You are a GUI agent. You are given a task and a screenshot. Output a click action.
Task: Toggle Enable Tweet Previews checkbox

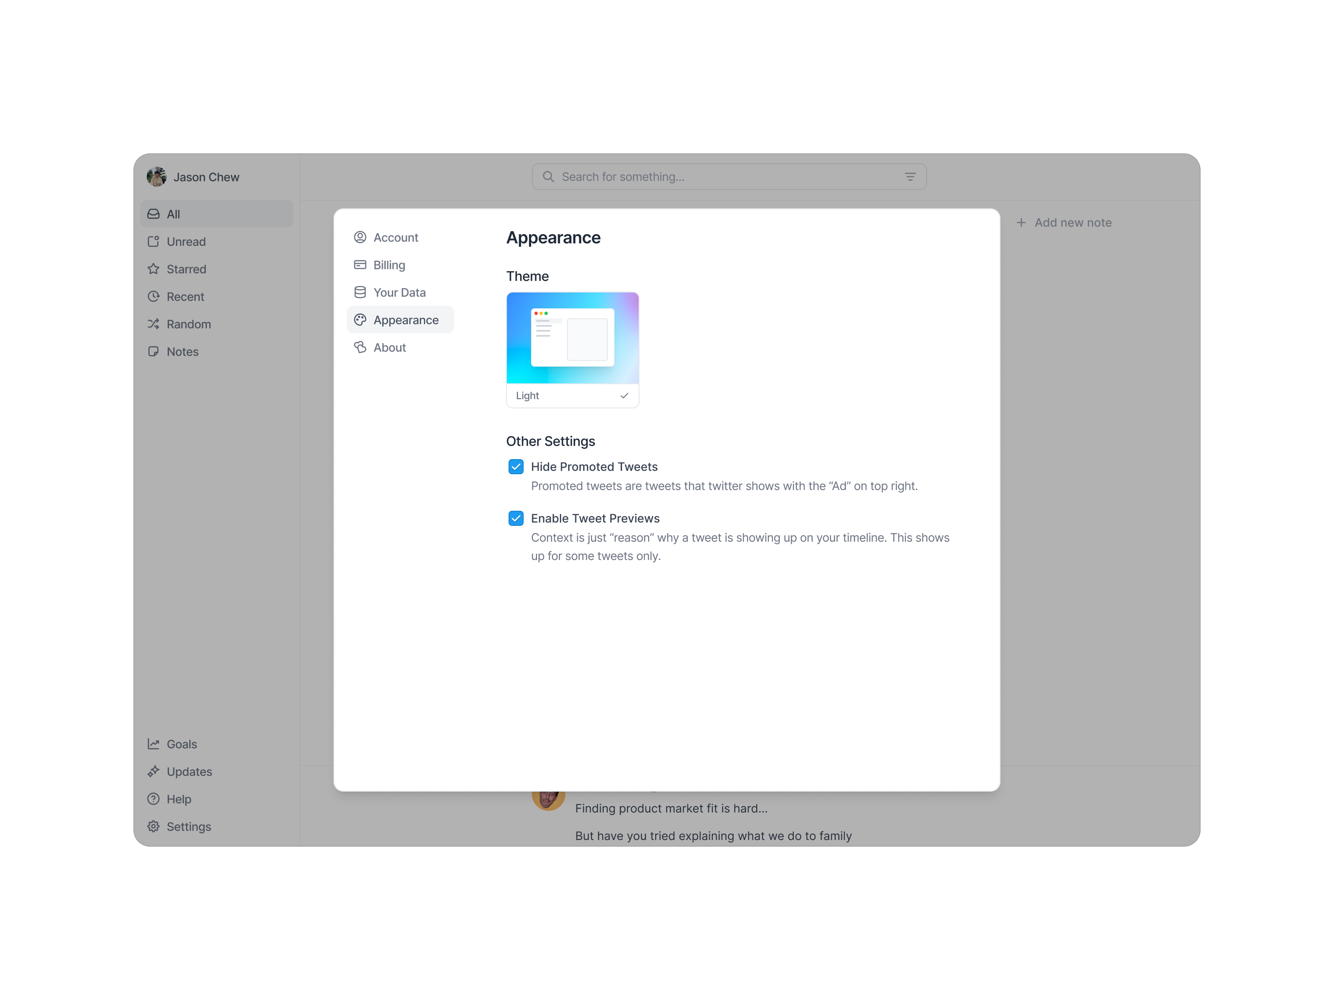click(516, 518)
